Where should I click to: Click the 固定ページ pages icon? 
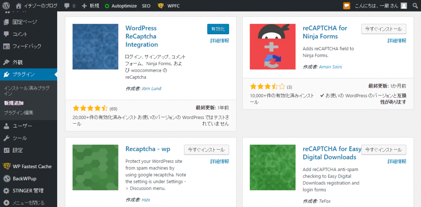tap(6, 22)
